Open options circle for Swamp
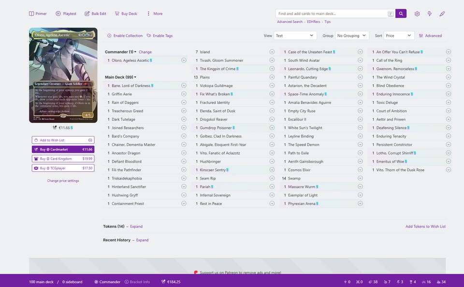This screenshot has width=464, height=287. click(360, 178)
